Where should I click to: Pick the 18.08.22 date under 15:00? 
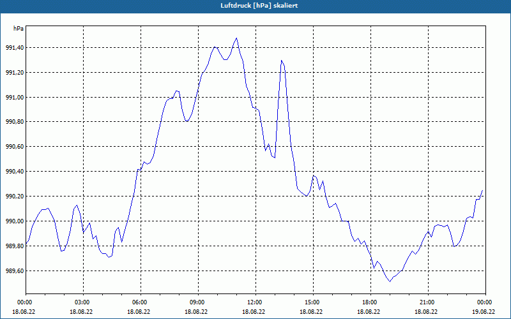[x=311, y=311]
